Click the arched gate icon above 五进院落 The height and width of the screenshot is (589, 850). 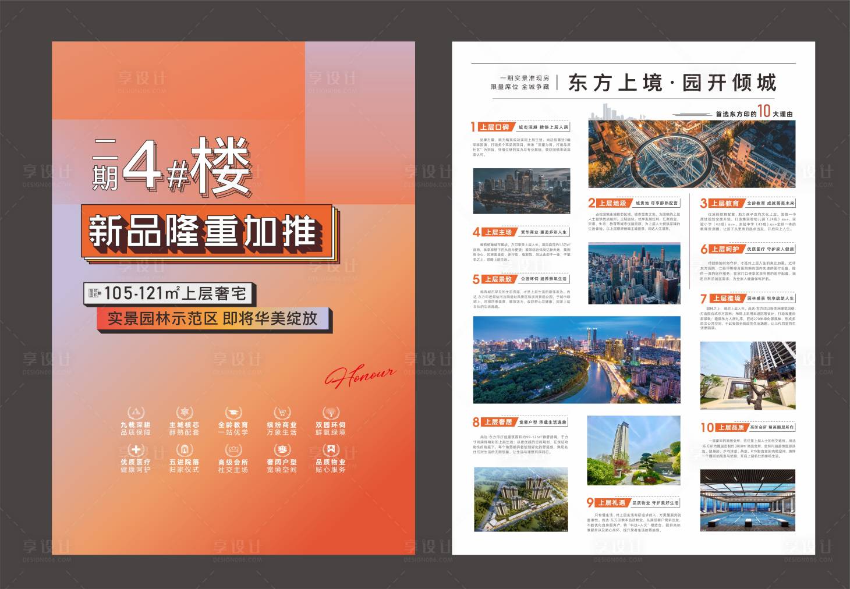point(184,449)
